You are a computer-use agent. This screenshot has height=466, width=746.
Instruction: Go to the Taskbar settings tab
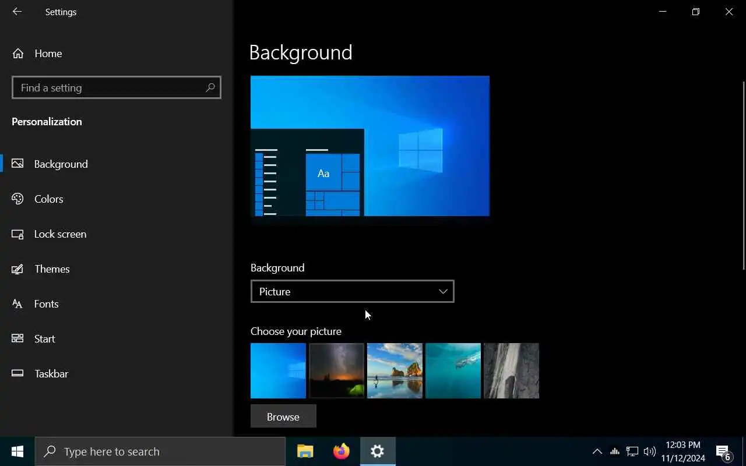[117, 373]
